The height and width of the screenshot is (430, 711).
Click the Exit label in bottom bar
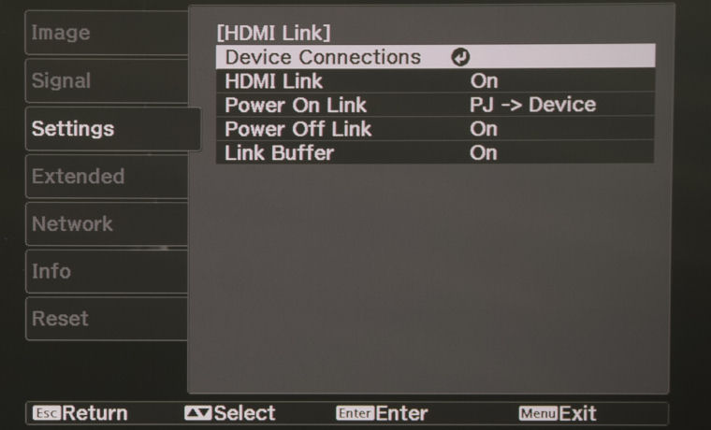[578, 413]
